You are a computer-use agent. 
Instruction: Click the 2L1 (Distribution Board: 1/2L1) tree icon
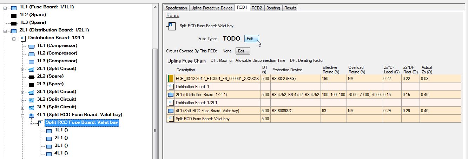click(14, 31)
